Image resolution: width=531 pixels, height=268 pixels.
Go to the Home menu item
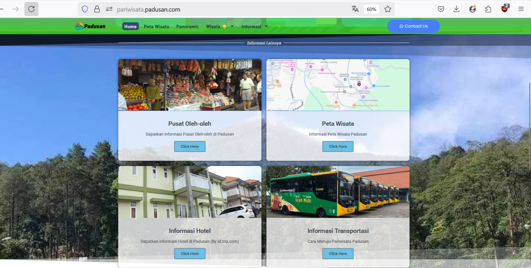[130, 27]
